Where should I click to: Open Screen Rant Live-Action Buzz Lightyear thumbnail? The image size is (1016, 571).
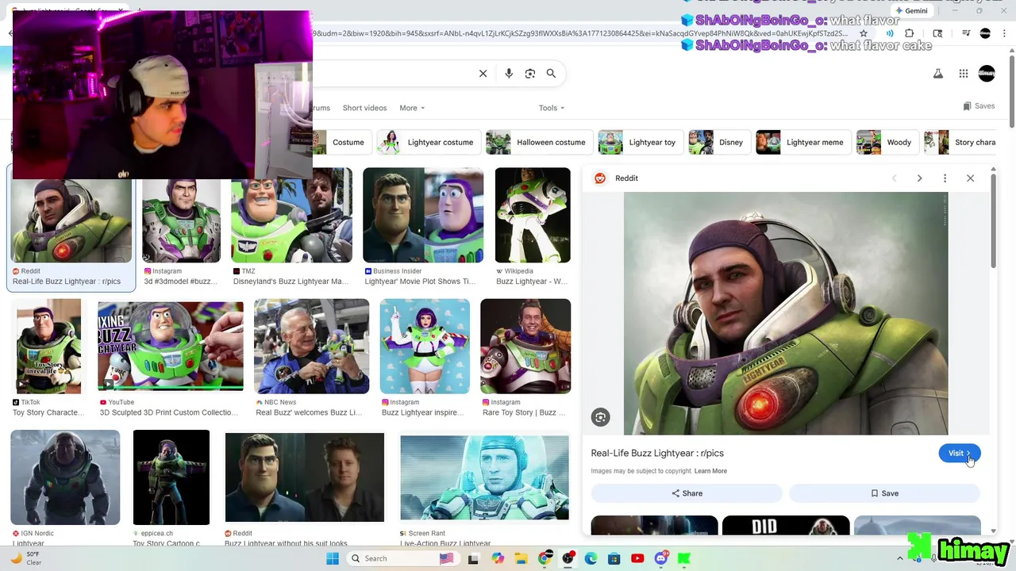484,477
